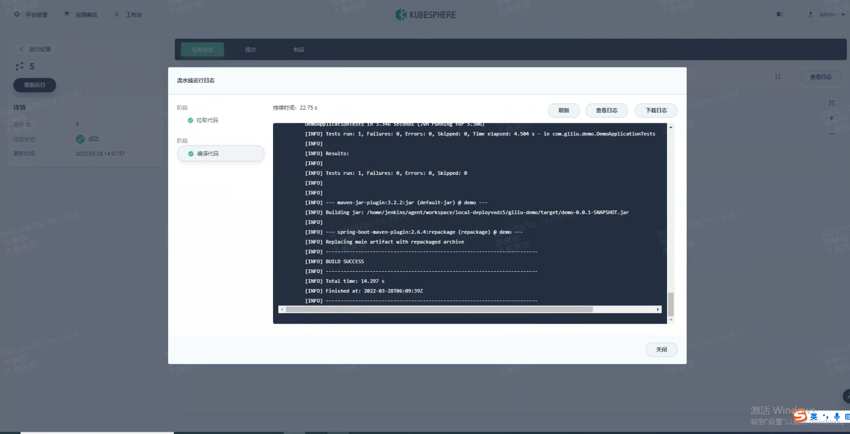Toggle the green success check of 拉取代码 stage
Screen dimensions: 850x434
(x=190, y=120)
